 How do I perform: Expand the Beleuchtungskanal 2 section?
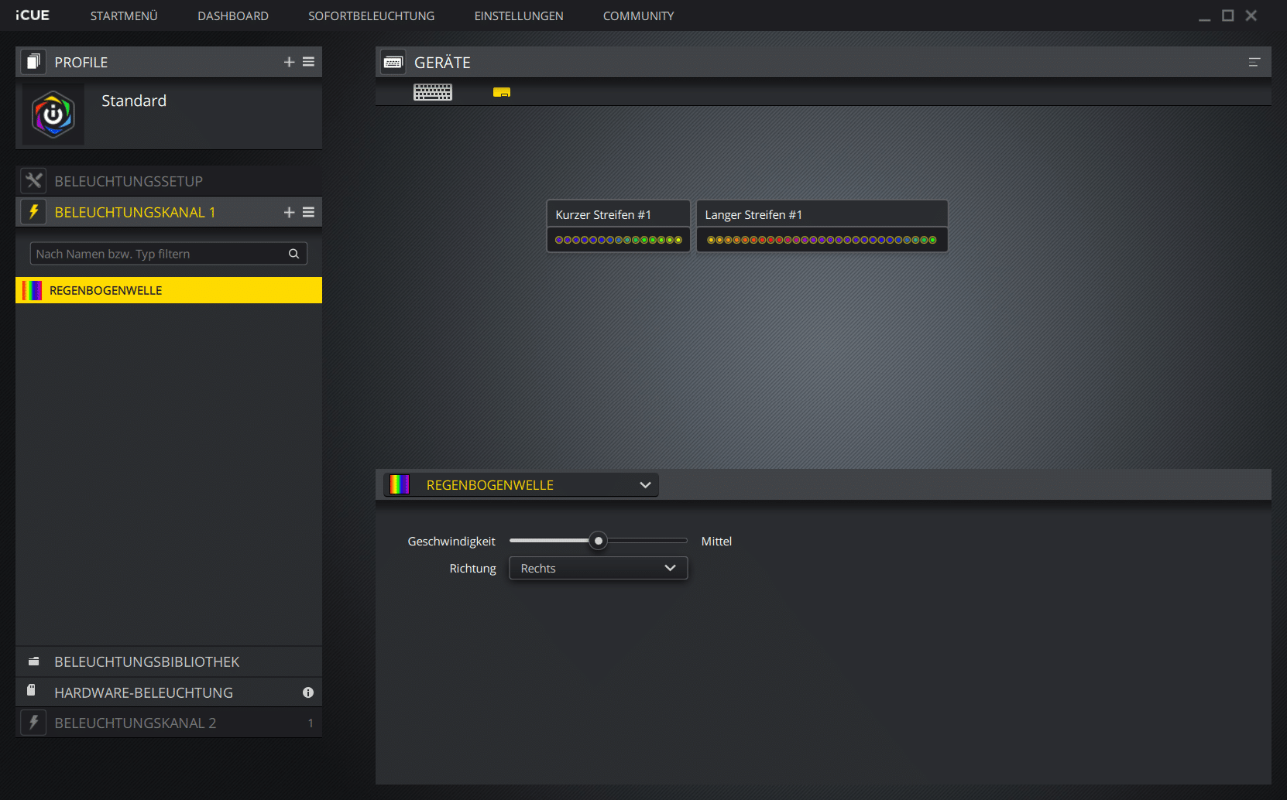click(135, 723)
